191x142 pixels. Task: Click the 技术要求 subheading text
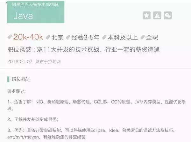click(17, 91)
